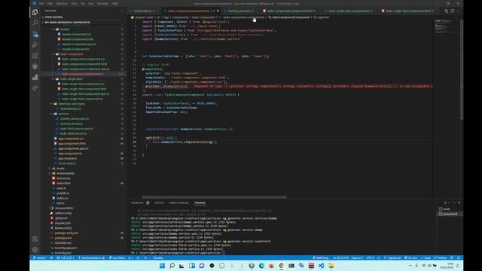Viewport: 482px width, 271px height.
Task: Open Windows Start menu
Action: point(162,266)
